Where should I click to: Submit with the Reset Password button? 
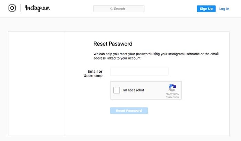[x=129, y=111]
